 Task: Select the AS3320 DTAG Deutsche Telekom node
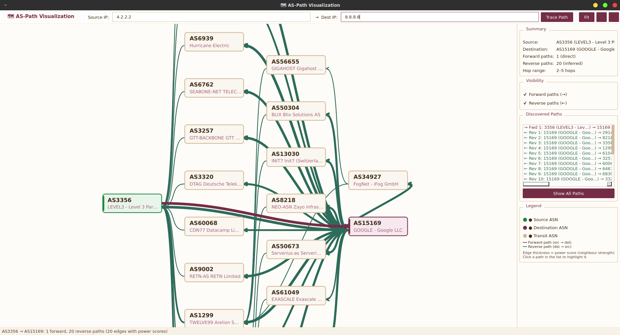pyautogui.click(x=214, y=180)
